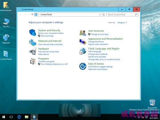Open the System and Security shield icon
160x120 pixels.
(33, 33)
